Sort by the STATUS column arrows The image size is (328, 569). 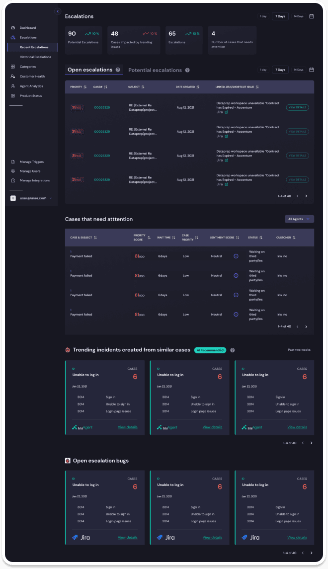(x=261, y=238)
